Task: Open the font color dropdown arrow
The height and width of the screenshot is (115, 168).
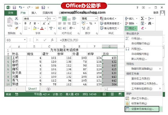Action: [45, 28]
